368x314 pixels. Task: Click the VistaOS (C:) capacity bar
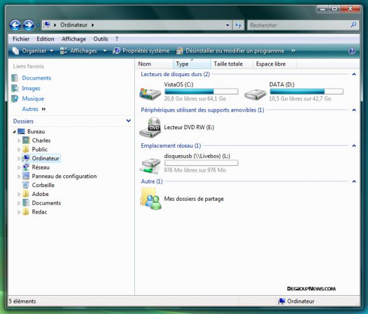(201, 91)
